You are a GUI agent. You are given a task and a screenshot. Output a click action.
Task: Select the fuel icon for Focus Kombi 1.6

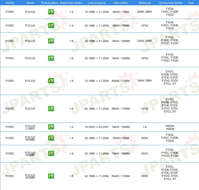click(51, 153)
